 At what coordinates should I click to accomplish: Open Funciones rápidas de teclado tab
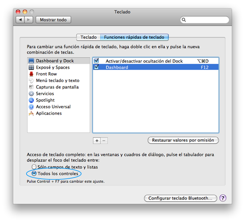[x=134, y=37]
